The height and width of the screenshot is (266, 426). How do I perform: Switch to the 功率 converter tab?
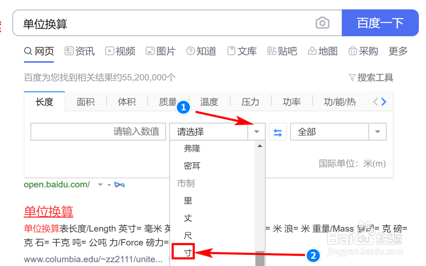coord(291,102)
